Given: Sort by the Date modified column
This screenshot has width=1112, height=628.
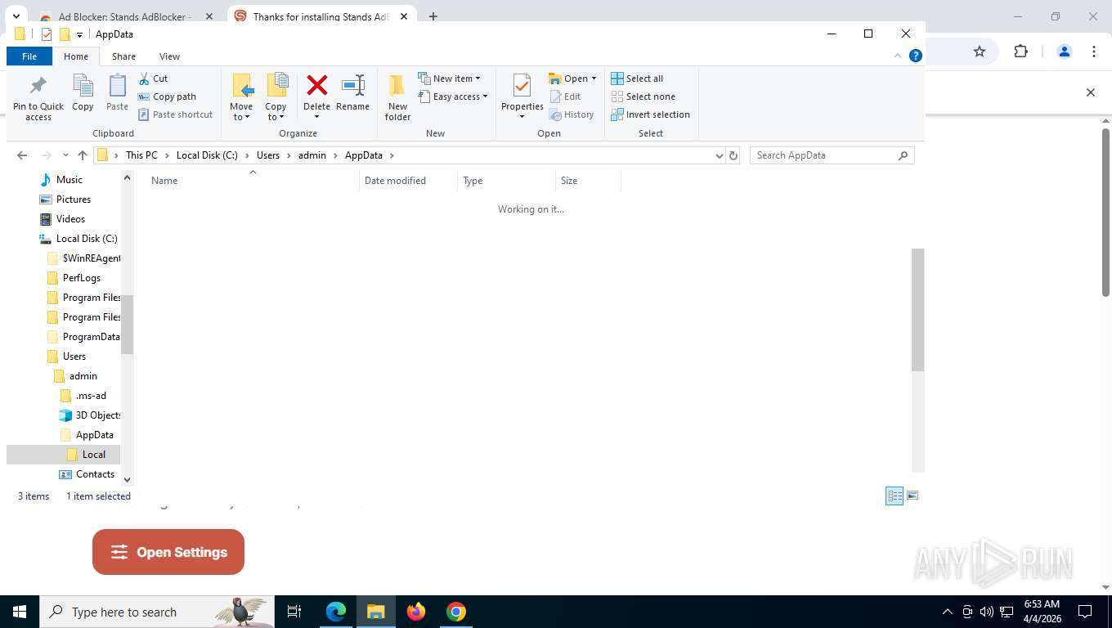Looking at the screenshot, I should (x=408, y=181).
